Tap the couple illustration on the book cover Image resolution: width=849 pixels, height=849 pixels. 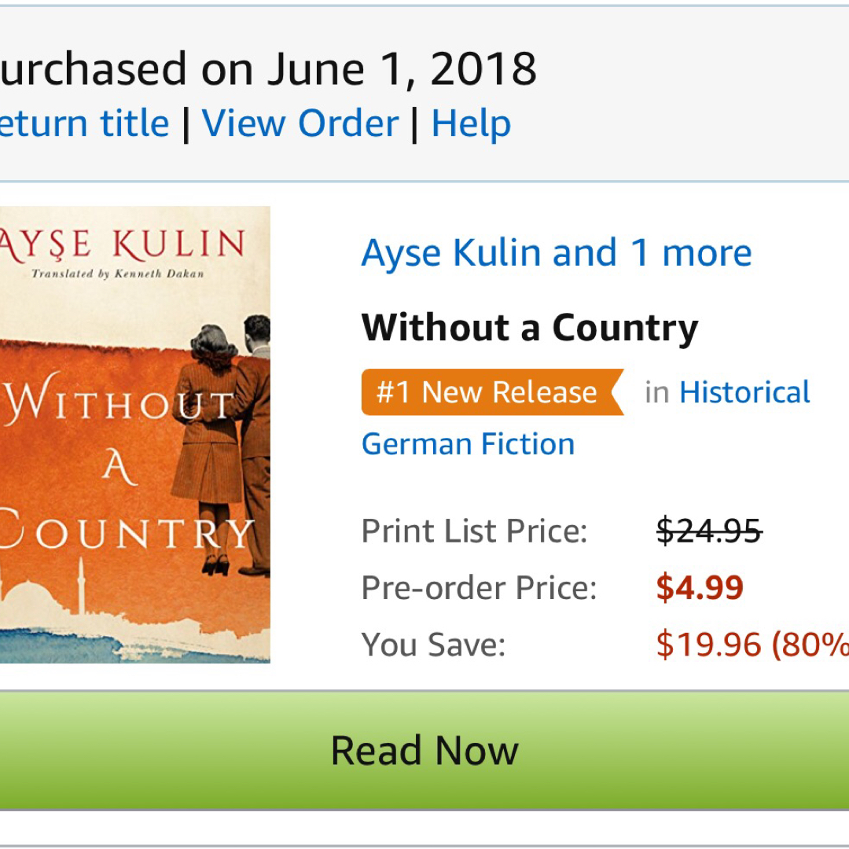tap(224, 440)
